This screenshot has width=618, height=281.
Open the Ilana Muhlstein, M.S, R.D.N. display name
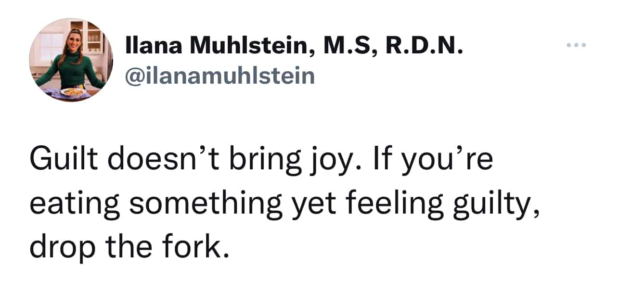pyautogui.click(x=294, y=46)
